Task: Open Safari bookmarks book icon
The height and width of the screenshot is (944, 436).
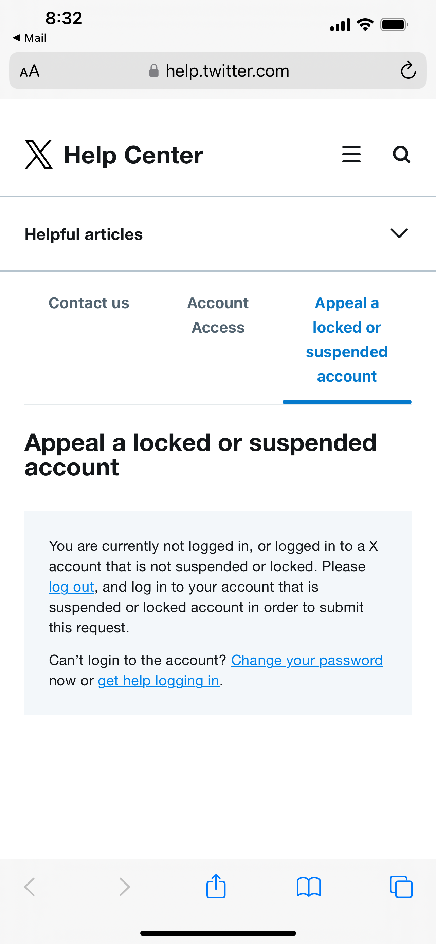Action: point(309,887)
